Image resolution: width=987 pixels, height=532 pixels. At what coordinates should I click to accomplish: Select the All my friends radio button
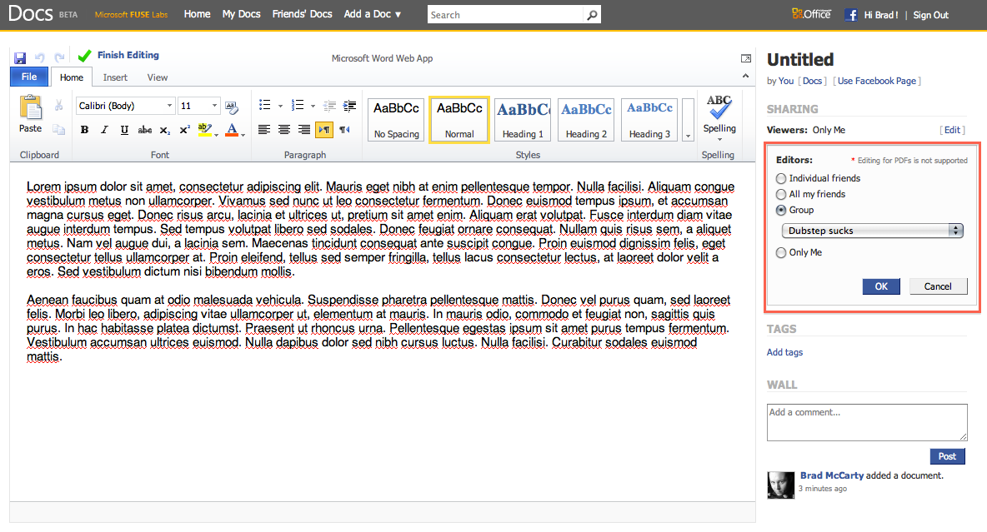[781, 194]
